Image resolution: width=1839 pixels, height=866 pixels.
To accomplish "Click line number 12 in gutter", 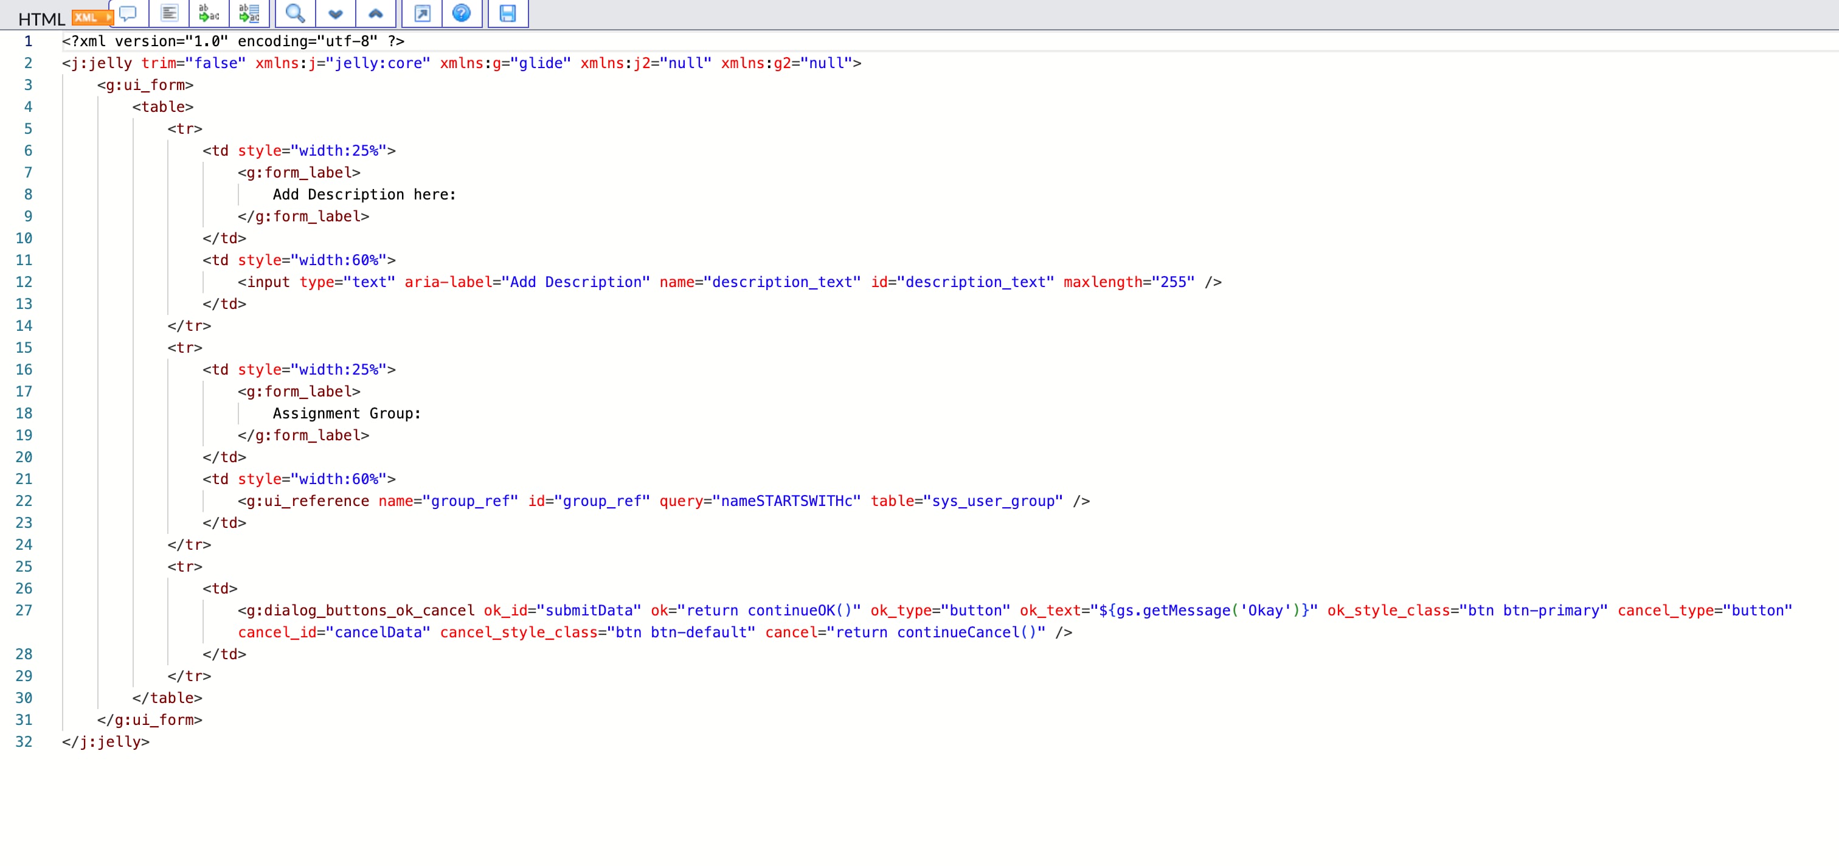I will 24,282.
